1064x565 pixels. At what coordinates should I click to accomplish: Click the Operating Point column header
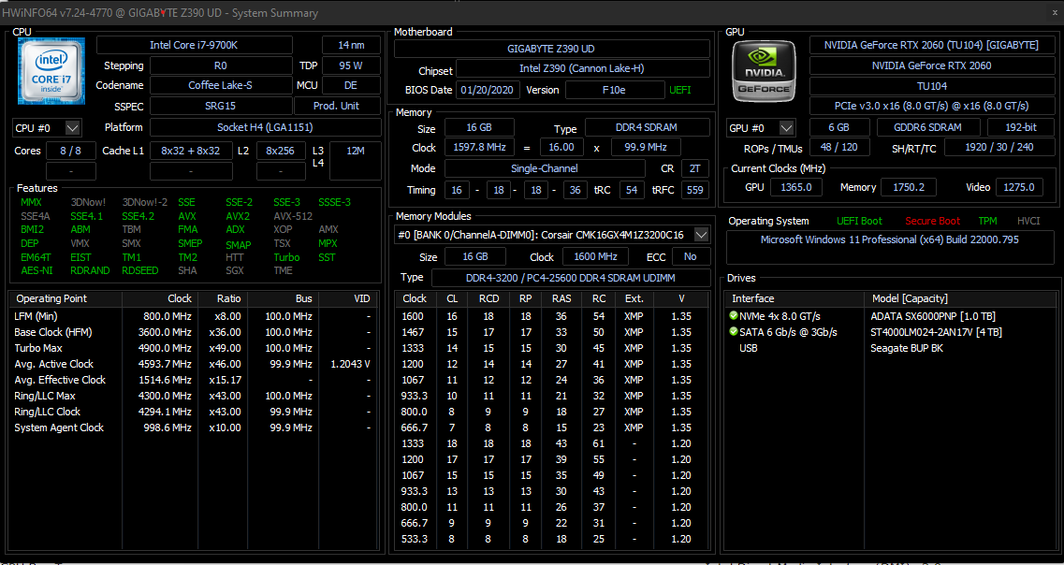[66, 298]
